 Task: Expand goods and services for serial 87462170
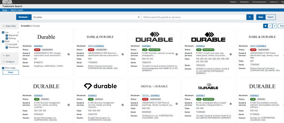69,54
